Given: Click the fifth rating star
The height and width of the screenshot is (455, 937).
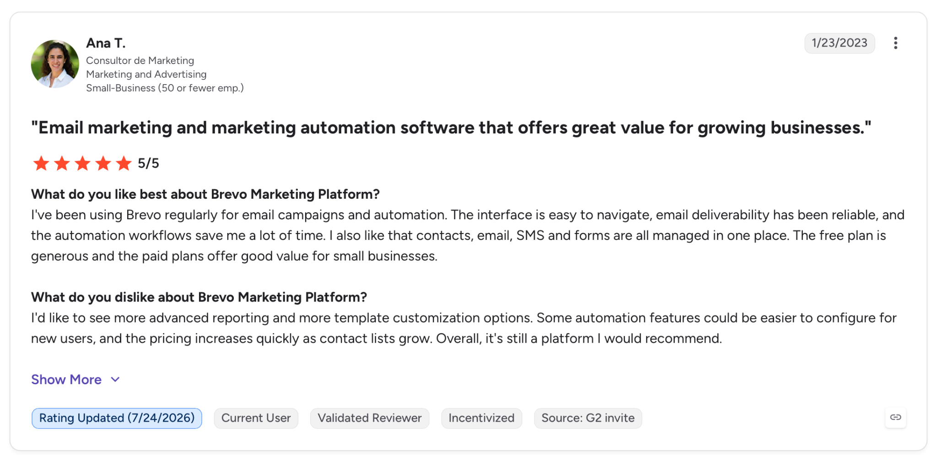Looking at the screenshot, I should 124,163.
